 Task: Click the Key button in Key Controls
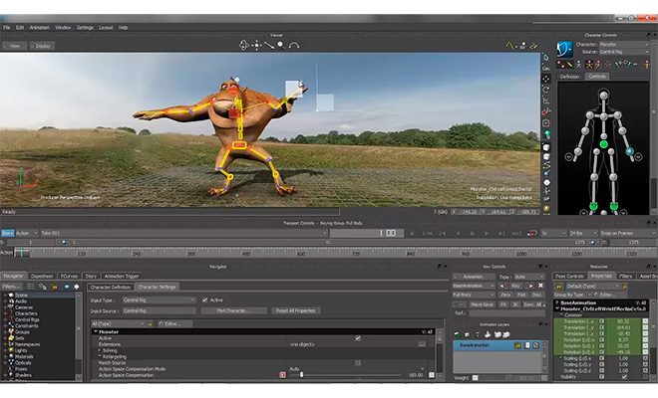(515, 286)
